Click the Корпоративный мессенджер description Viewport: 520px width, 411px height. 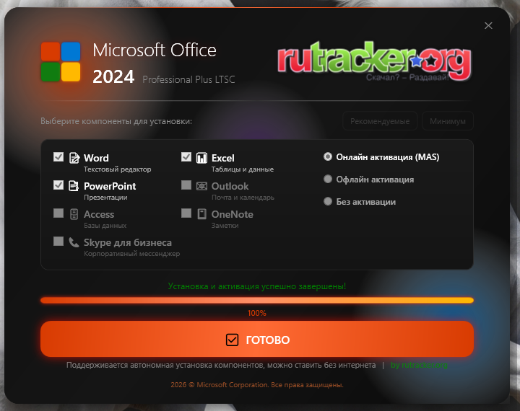point(132,254)
